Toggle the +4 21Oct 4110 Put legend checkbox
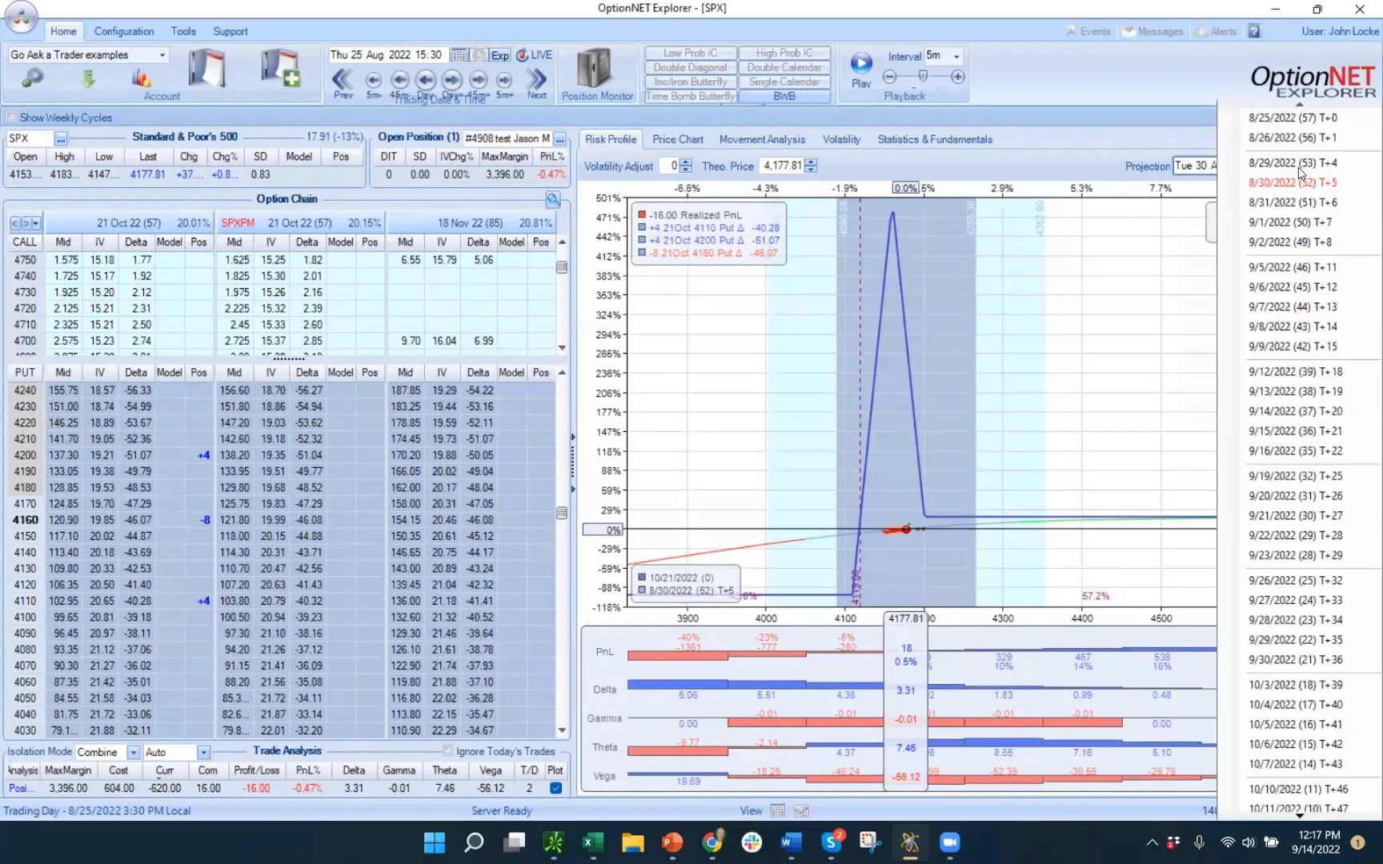This screenshot has height=864, width=1383. pos(642,228)
